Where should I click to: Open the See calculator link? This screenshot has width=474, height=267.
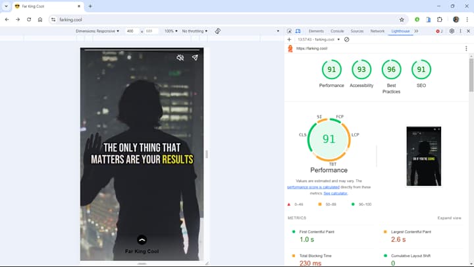[x=336, y=193]
